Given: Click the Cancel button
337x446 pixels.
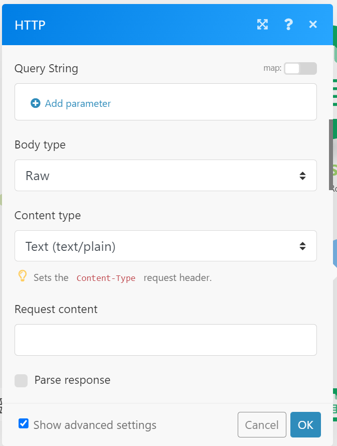Looking at the screenshot, I should [262, 424].
